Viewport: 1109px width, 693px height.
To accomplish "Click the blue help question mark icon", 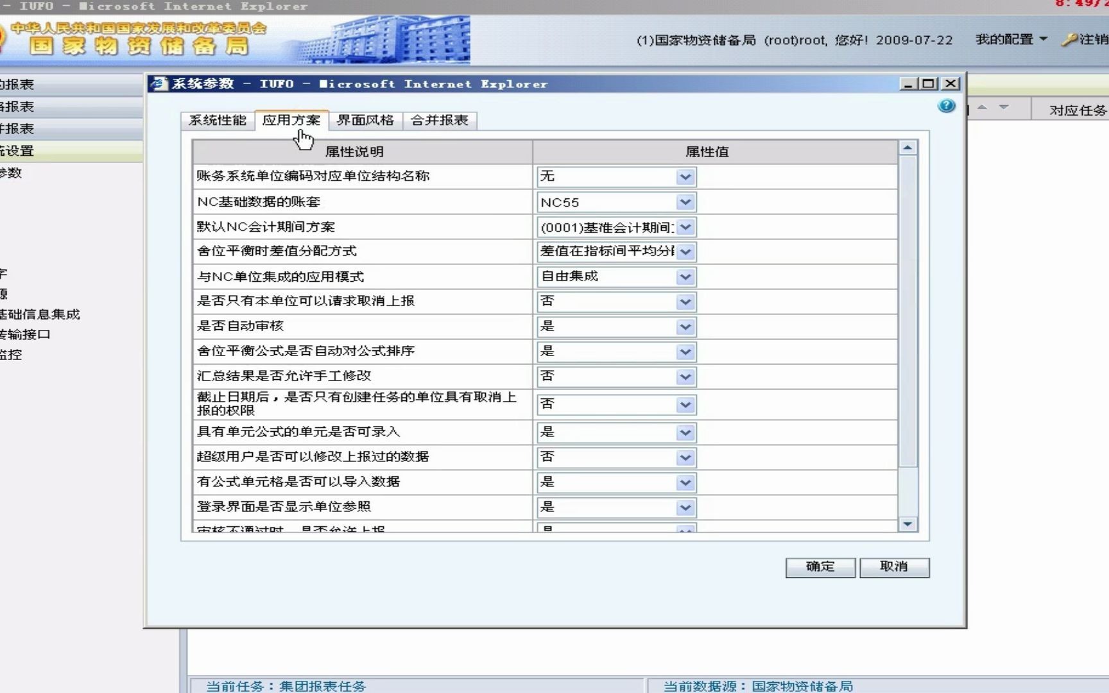I will [x=946, y=106].
